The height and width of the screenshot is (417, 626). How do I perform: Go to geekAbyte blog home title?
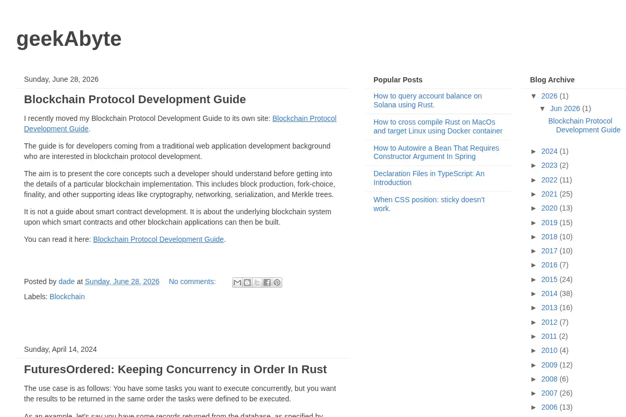(x=69, y=39)
